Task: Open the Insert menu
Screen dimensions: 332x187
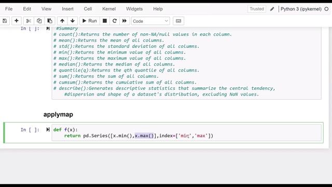Action: tap(67, 9)
